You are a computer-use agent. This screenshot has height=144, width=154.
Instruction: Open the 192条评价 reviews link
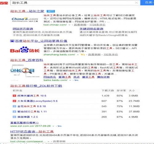coord(111,54)
